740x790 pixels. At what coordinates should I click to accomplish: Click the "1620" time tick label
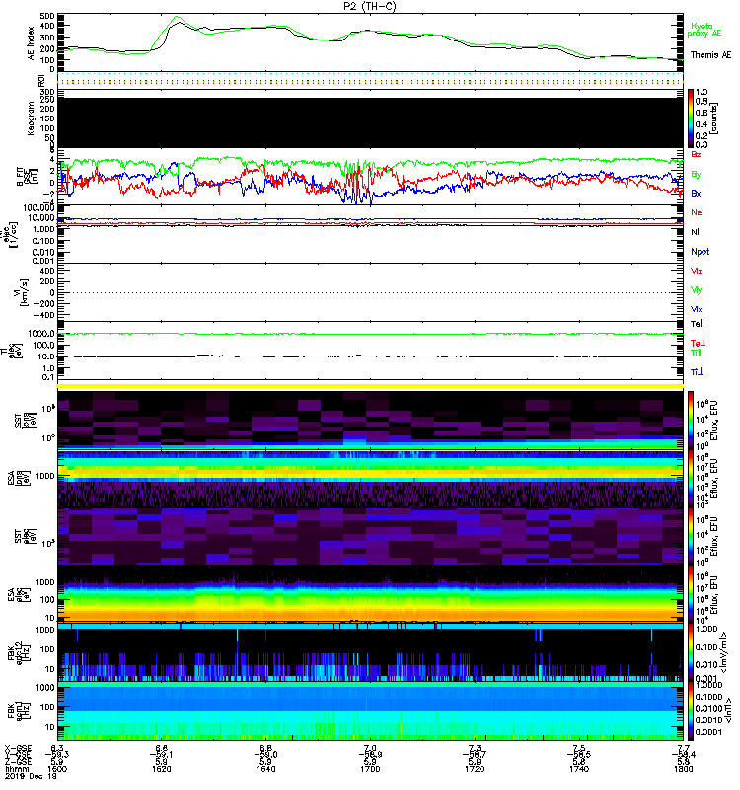[161, 769]
